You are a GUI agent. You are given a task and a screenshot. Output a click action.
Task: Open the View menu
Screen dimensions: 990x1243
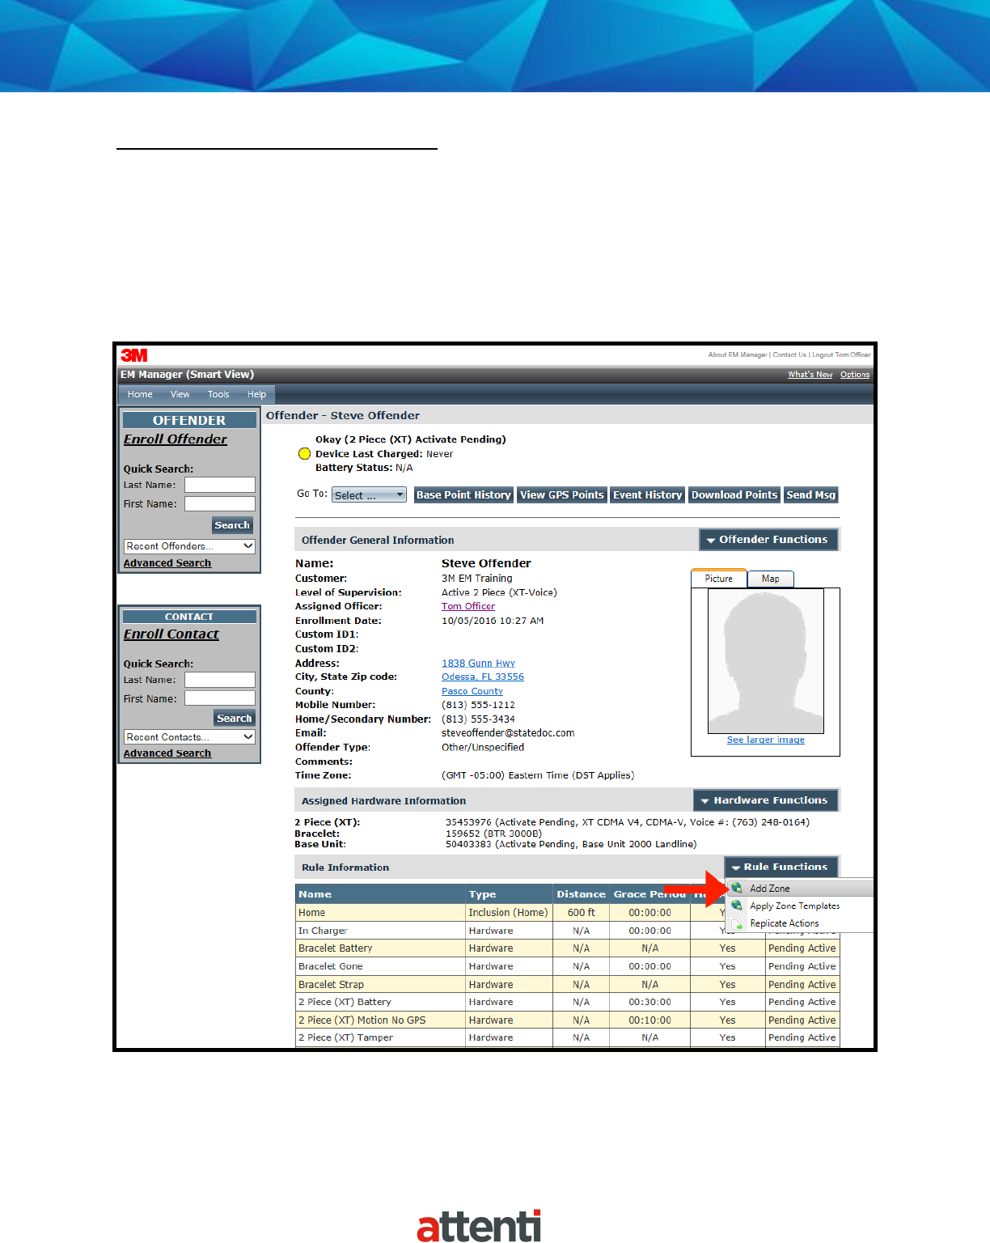180,394
